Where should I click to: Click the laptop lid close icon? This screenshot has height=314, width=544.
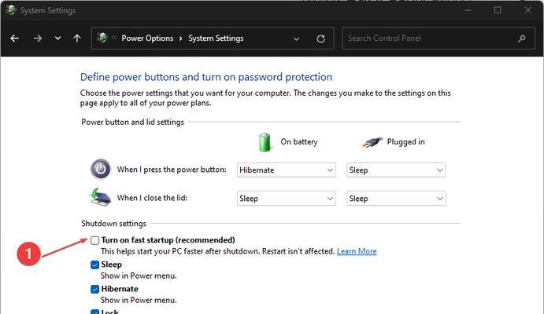point(101,197)
